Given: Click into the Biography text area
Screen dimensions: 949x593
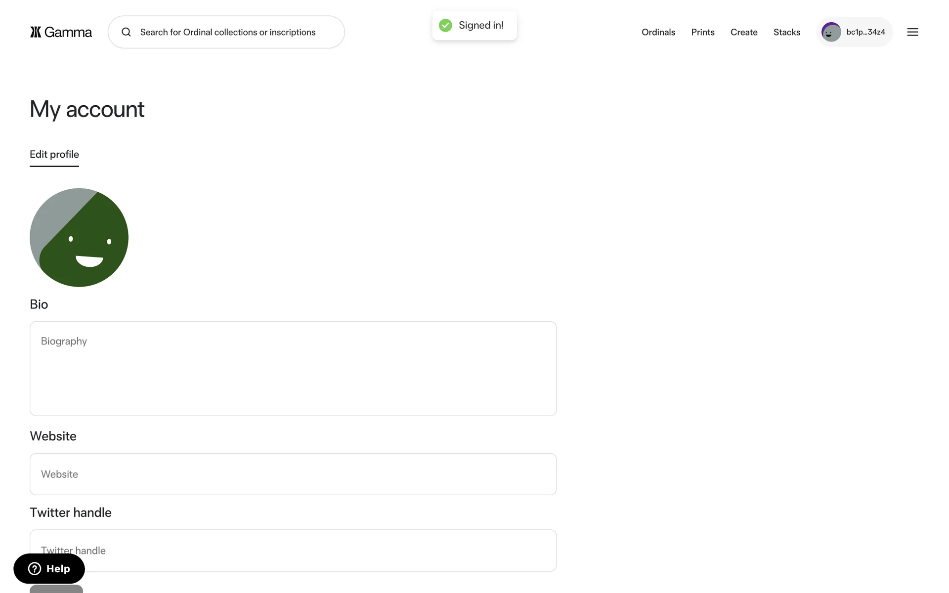Looking at the screenshot, I should tap(293, 369).
